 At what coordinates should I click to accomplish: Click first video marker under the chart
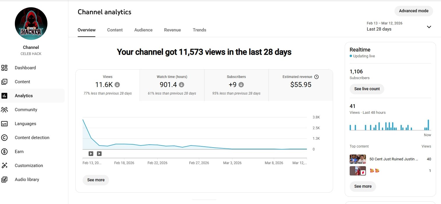[x=91, y=154]
